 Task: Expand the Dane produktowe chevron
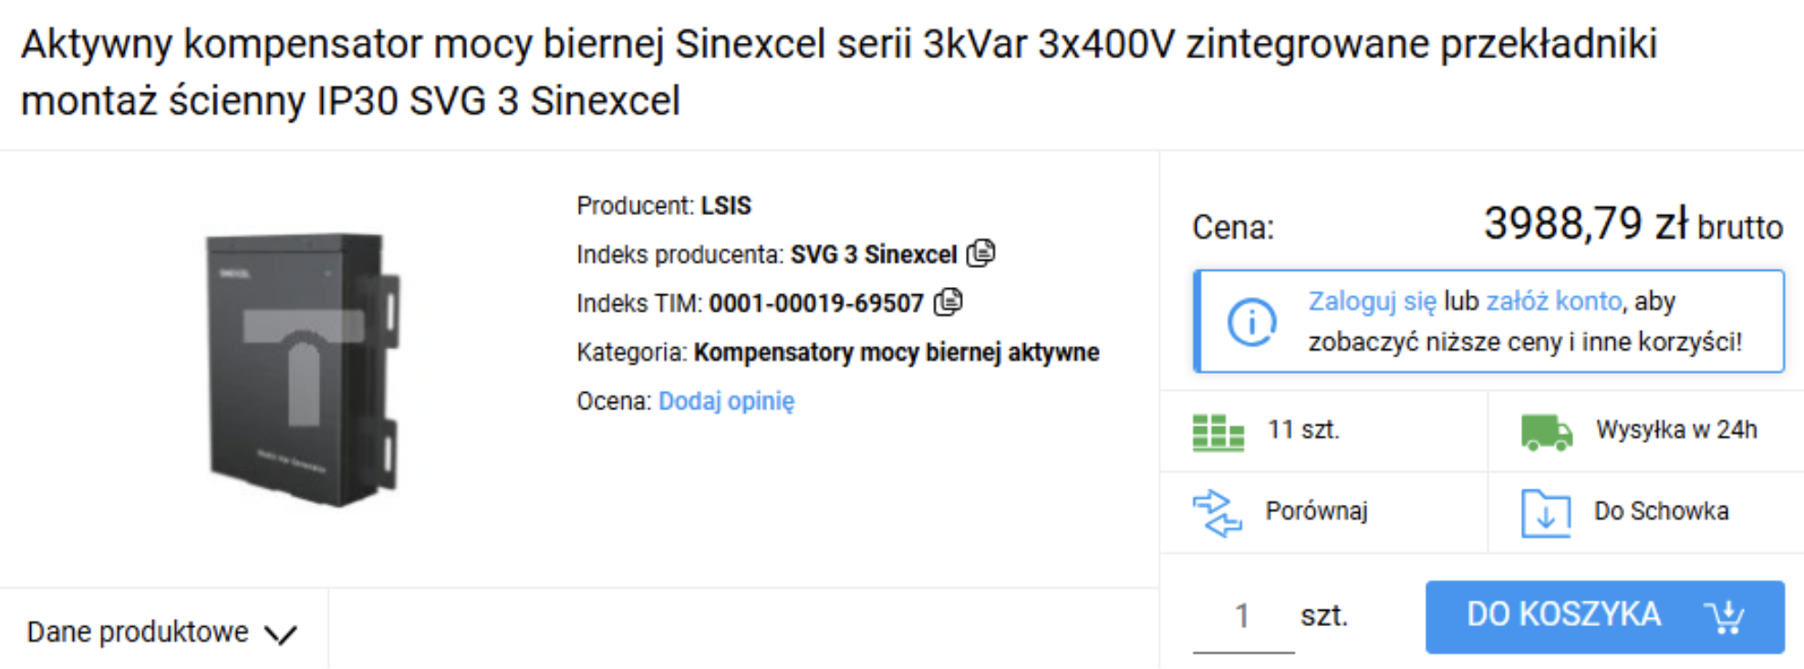[281, 633]
